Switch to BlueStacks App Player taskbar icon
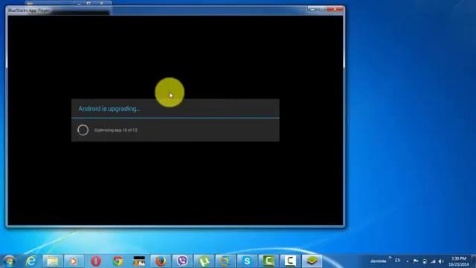Screen dimensions: 476x268 [312, 261]
